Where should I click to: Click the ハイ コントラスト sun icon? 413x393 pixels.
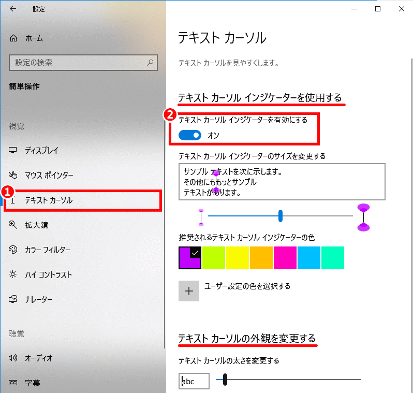(12, 274)
